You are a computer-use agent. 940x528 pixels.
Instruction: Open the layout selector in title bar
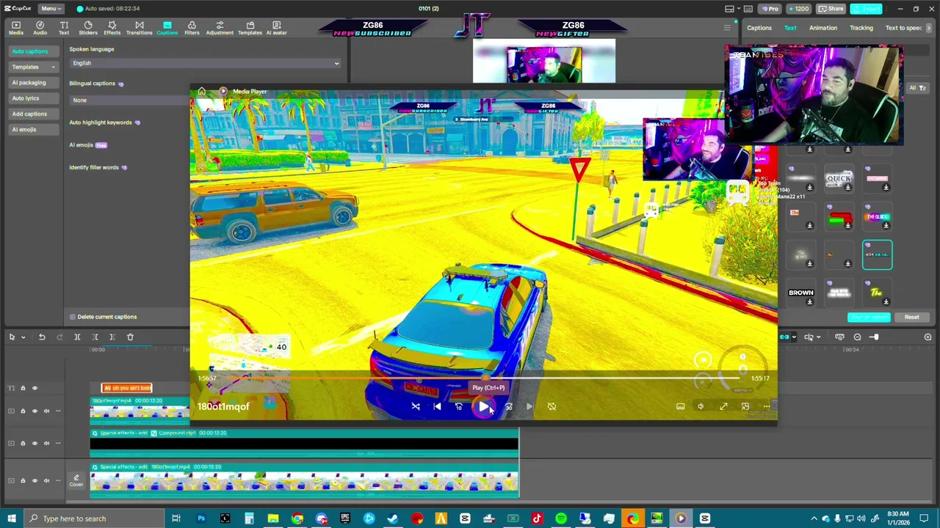[729, 9]
